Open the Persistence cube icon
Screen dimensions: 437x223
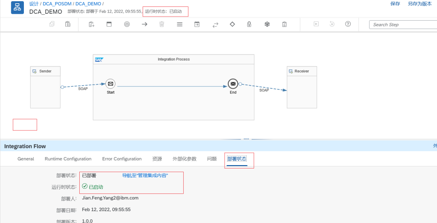tap(267, 24)
